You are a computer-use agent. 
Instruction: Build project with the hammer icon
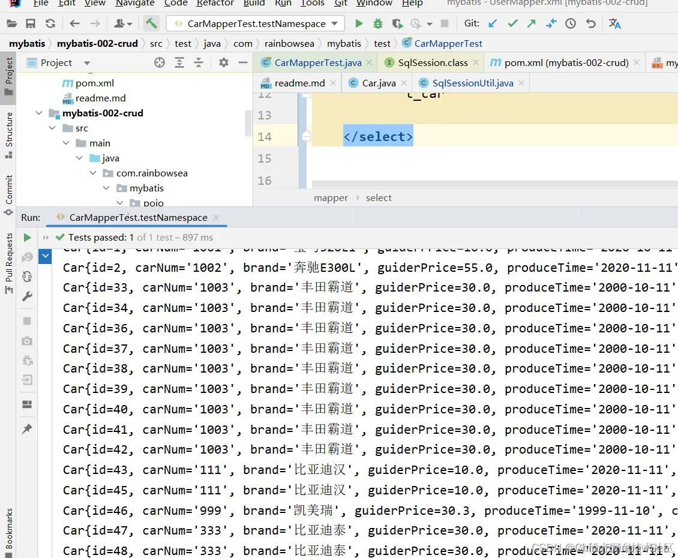(151, 23)
